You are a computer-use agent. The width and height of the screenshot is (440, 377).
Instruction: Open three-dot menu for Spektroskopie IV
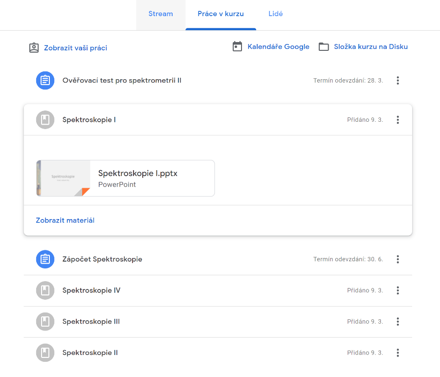coord(398,290)
